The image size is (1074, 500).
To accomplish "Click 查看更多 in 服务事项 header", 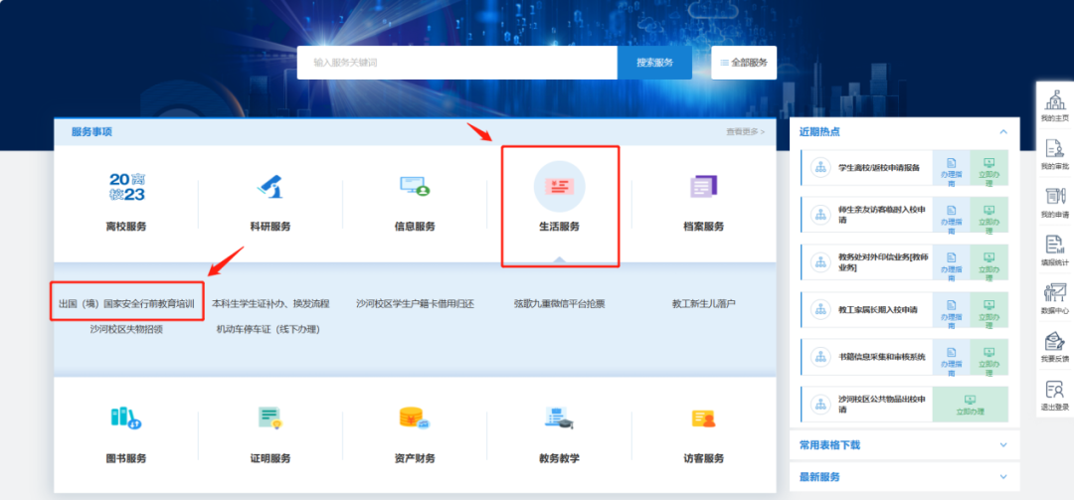I will tap(745, 131).
